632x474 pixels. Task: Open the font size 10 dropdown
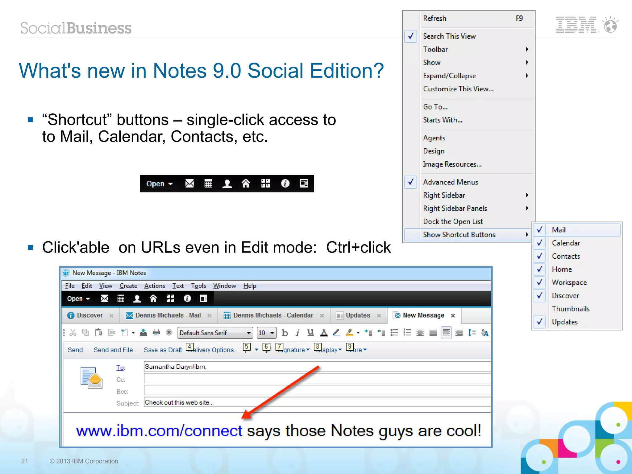pos(267,333)
